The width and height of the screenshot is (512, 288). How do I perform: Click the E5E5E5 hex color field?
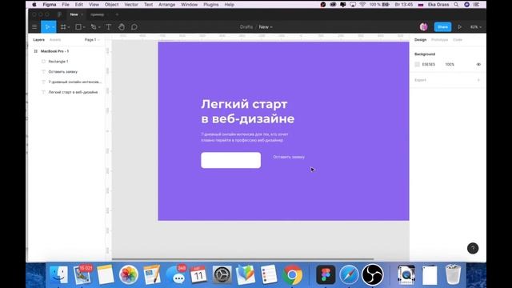[x=429, y=64]
